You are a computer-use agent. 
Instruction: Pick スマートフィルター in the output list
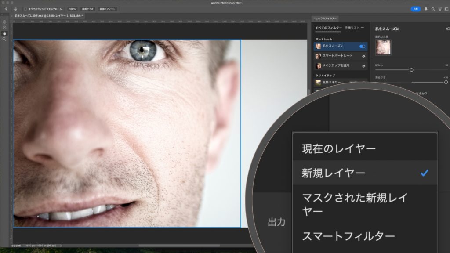pyautogui.click(x=348, y=236)
